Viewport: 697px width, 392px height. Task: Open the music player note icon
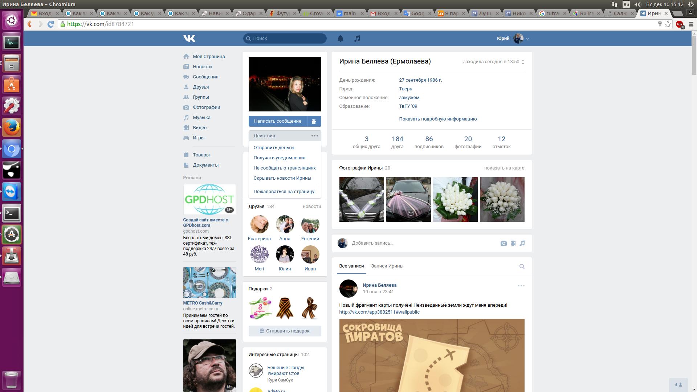pos(357,38)
